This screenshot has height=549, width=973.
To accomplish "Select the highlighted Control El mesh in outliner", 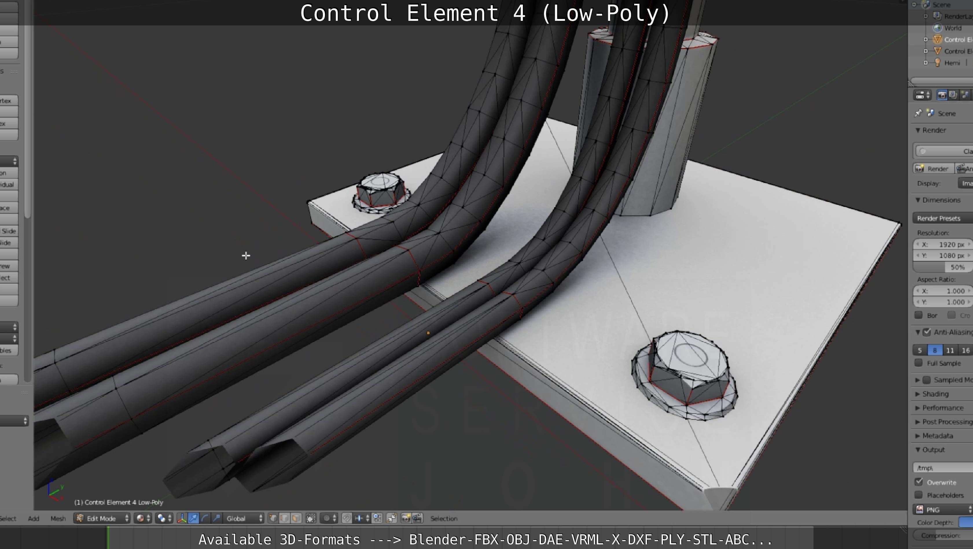I will (958, 40).
